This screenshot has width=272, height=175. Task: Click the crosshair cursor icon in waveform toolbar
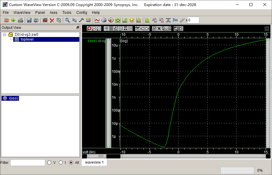[106, 29]
